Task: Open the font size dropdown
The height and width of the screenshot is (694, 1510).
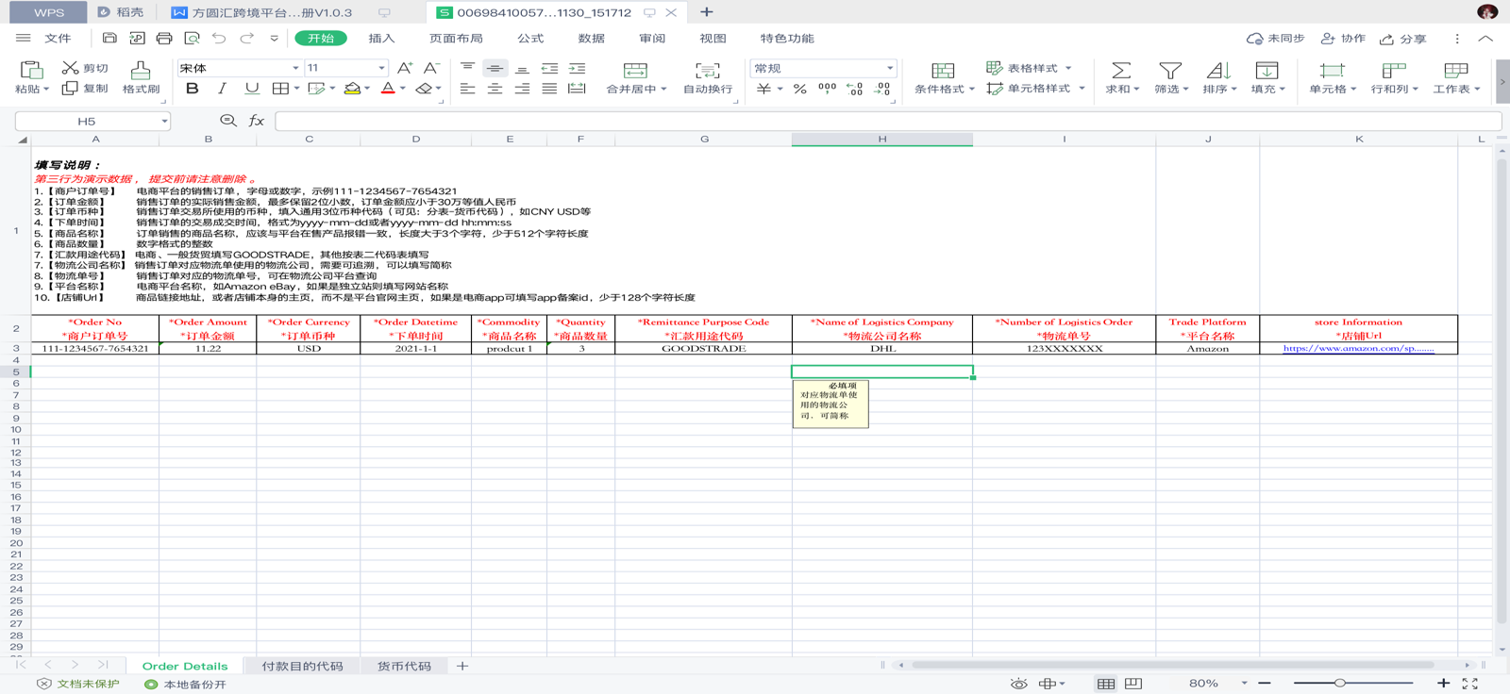Action: pyautogui.click(x=381, y=68)
